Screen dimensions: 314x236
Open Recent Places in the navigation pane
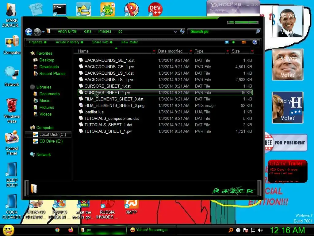pyautogui.click(x=52, y=74)
